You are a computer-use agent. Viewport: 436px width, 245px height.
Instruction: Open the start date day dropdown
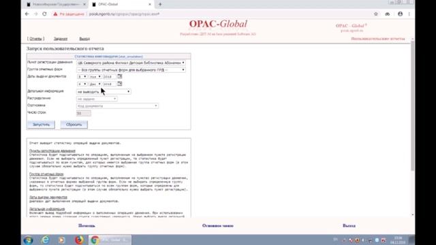tap(82, 76)
